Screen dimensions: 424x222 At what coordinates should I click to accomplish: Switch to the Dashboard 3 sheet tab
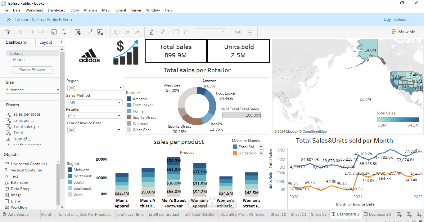tap(378, 214)
